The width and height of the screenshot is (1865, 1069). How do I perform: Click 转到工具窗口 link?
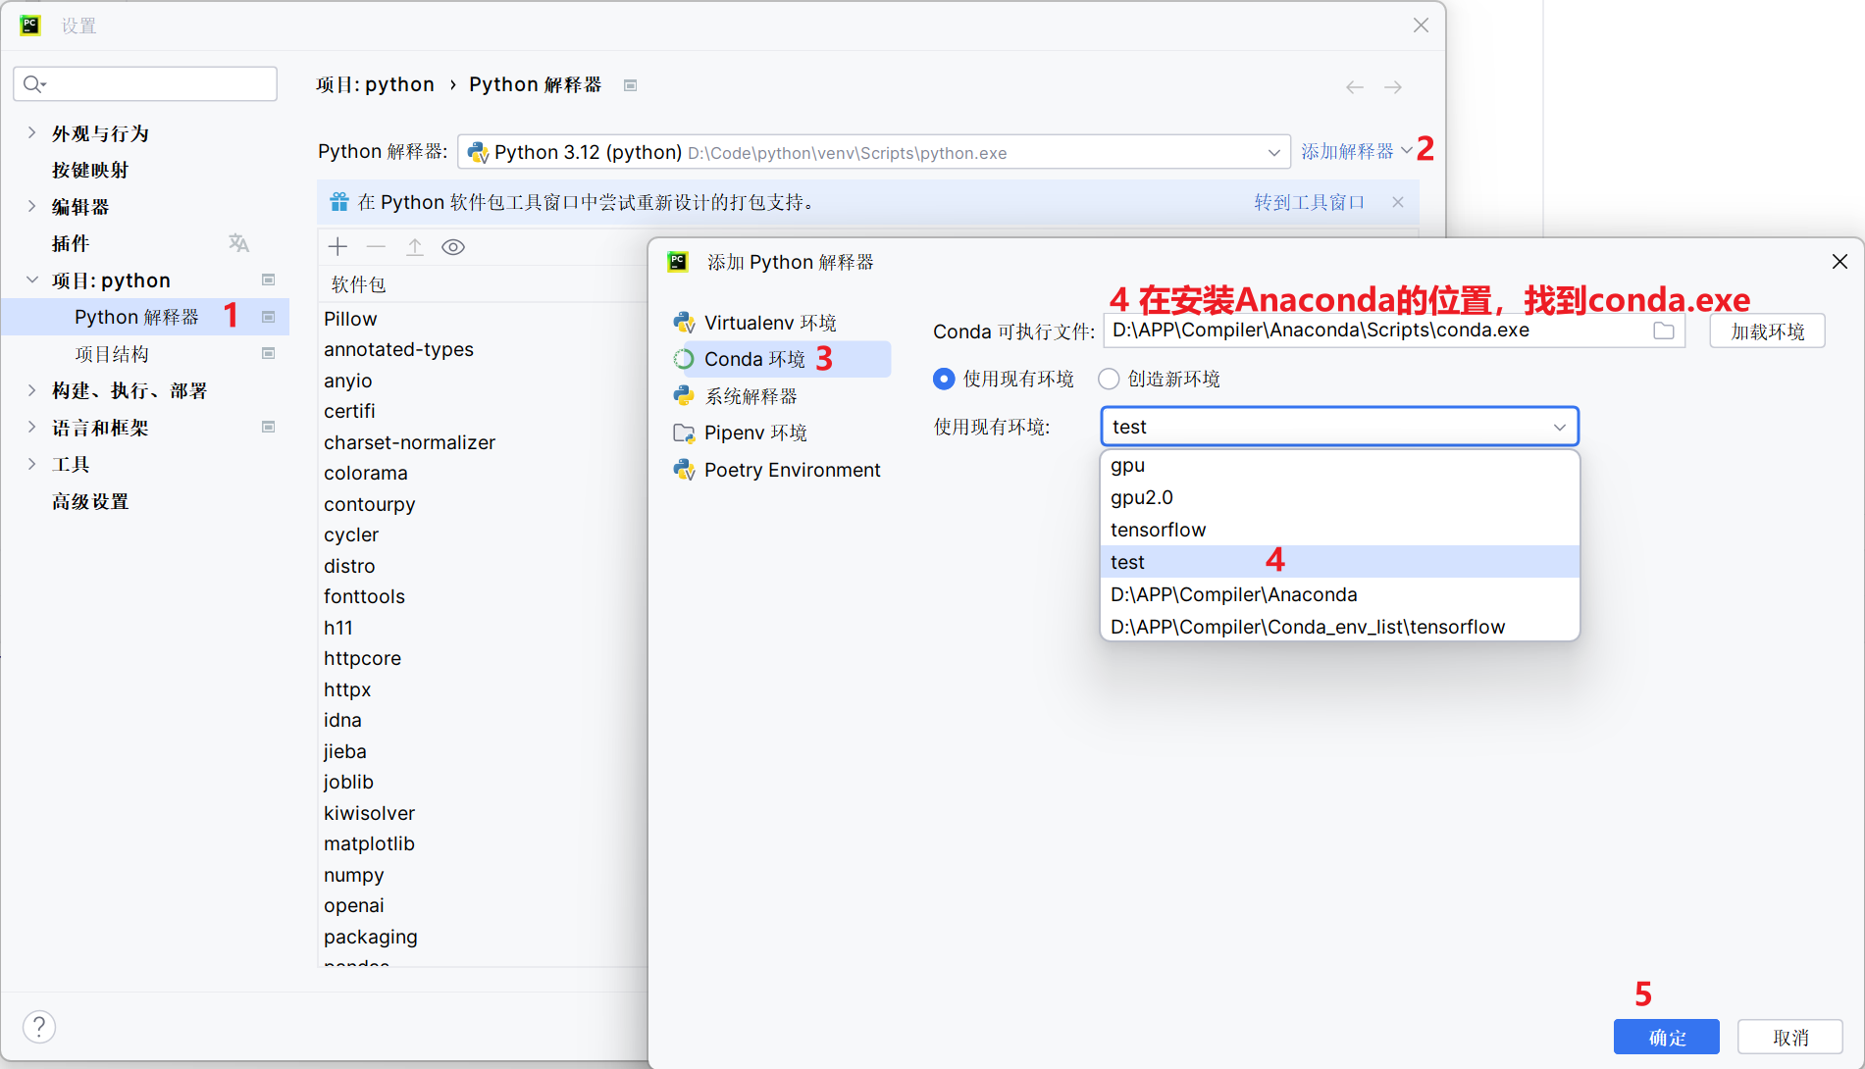pos(1310,202)
